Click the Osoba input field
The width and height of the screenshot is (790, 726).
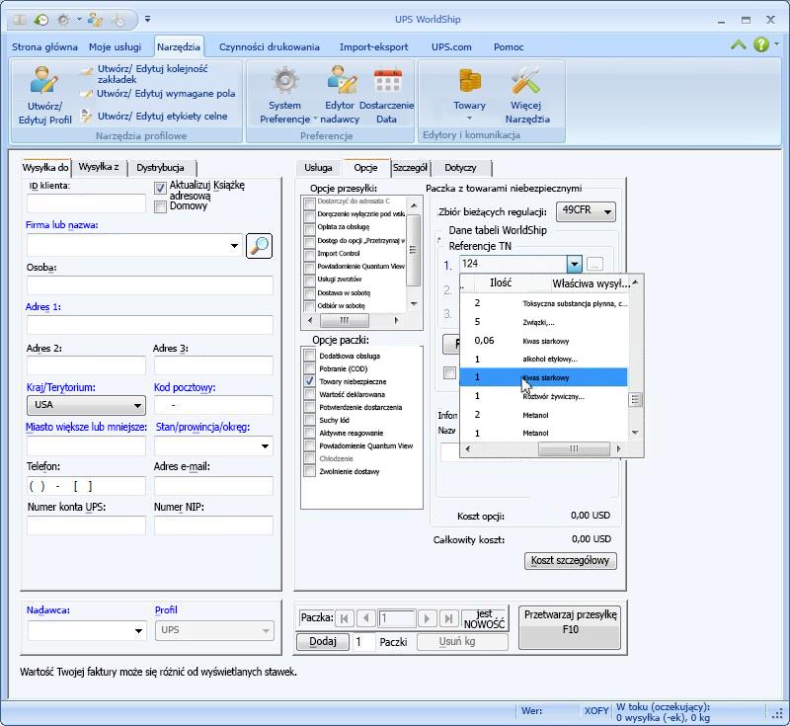coord(150,285)
